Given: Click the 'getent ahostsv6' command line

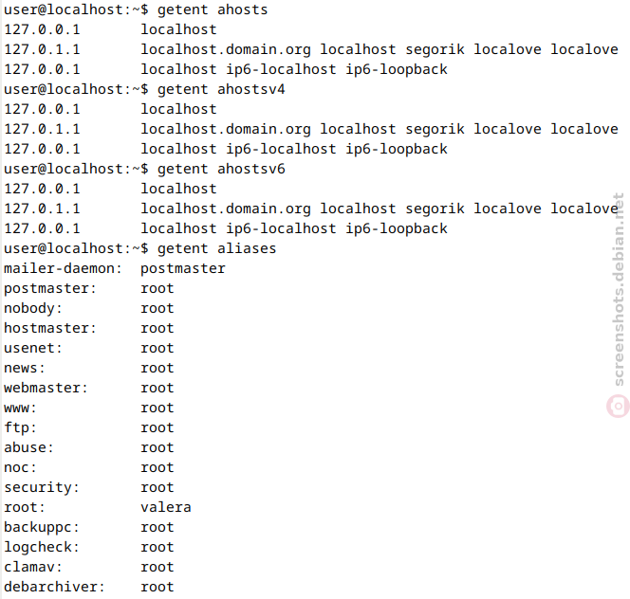Looking at the screenshot, I should click(144, 169).
